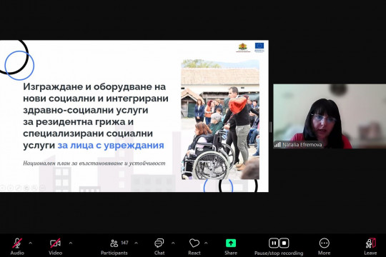Click the subtitle 'Национален план за възстановяване и устойчивост'
The width and height of the screenshot is (386, 257).
tap(94, 163)
